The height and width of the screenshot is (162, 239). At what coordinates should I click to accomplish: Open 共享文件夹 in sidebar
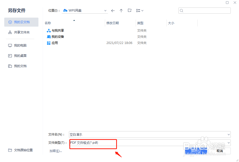point(21,32)
